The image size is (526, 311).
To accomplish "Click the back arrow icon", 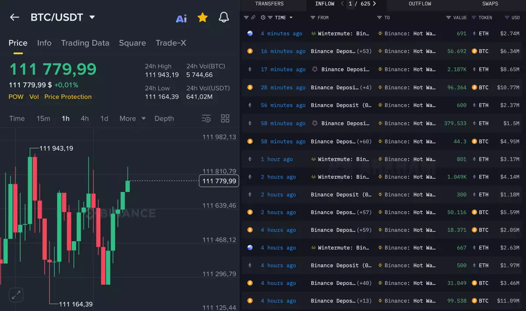I will coord(14,17).
